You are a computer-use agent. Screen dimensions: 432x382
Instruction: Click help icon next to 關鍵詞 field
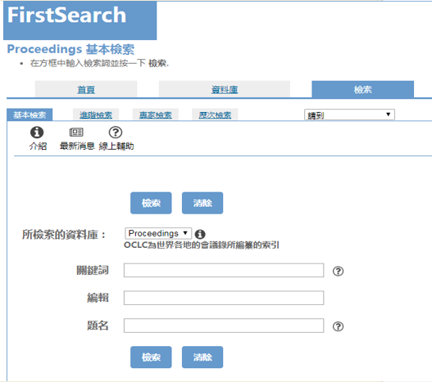pyautogui.click(x=338, y=272)
